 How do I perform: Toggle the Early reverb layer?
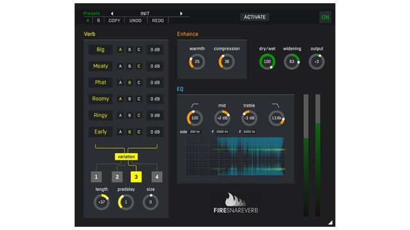(x=101, y=132)
